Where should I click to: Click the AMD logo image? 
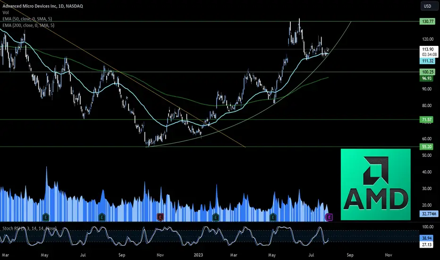point(375,184)
